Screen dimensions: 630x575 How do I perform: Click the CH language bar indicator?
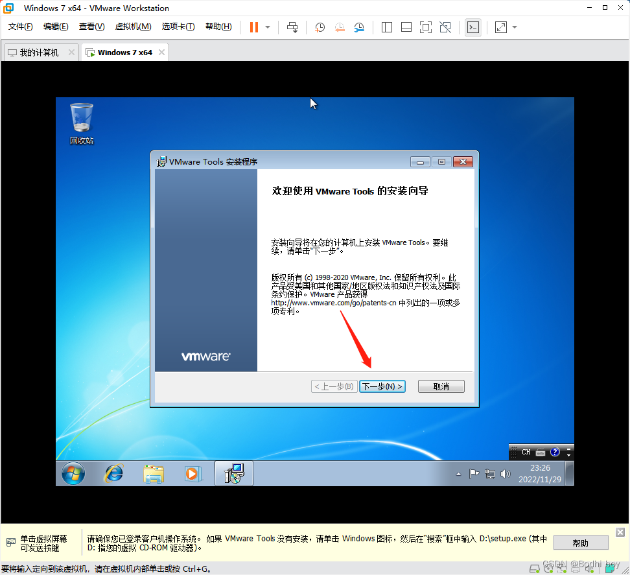(x=526, y=452)
